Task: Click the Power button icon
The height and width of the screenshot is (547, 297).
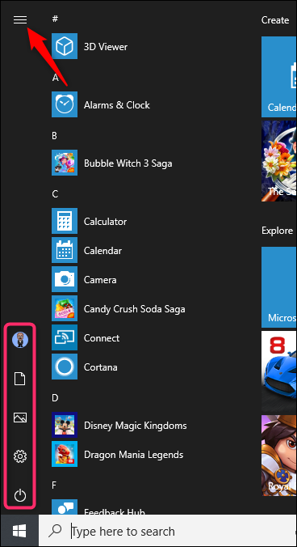Action: tap(20, 495)
